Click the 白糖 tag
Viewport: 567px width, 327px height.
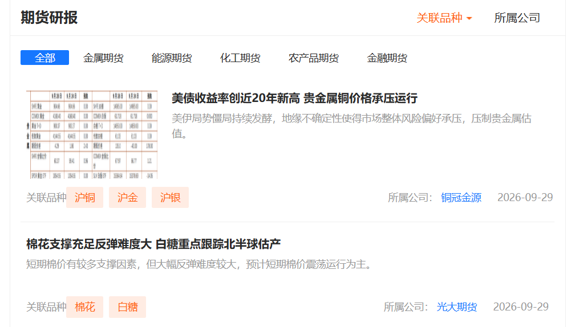pyautogui.click(x=127, y=307)
